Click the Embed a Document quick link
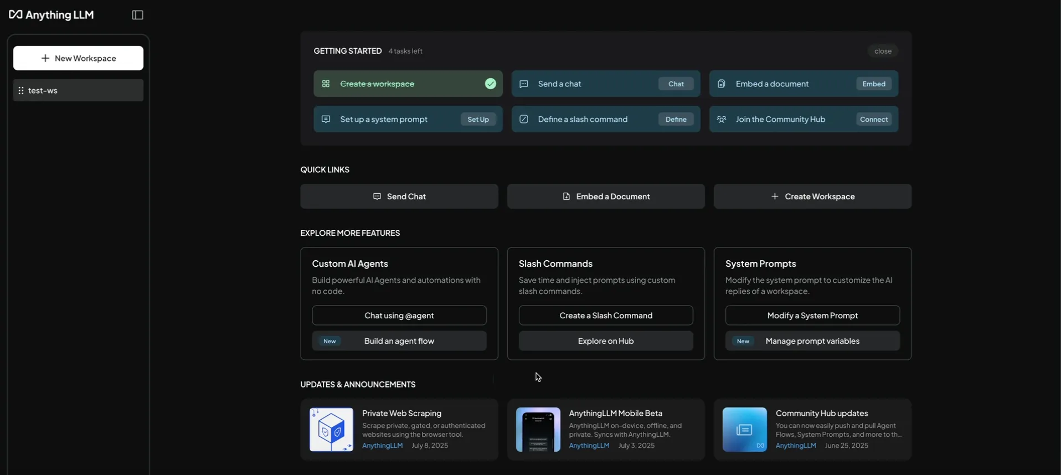Screen dimensions: 1061x475 [606, 197]
